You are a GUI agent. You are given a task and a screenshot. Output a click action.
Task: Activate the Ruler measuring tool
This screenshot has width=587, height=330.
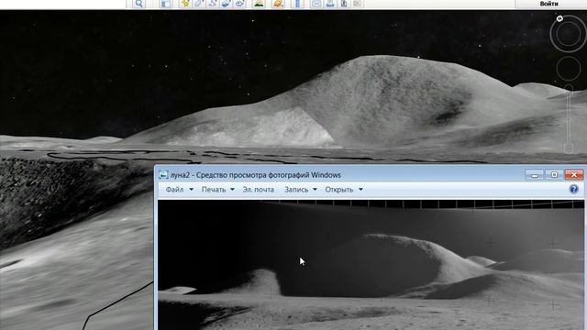point(297,4)
